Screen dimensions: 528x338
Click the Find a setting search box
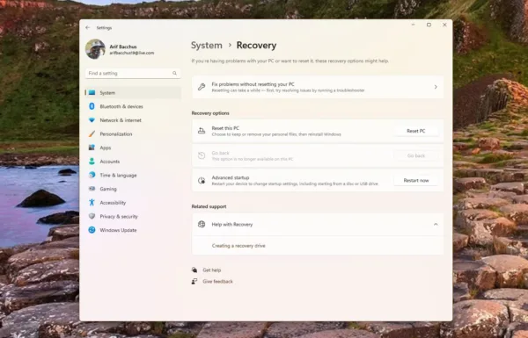click(133, 73)
